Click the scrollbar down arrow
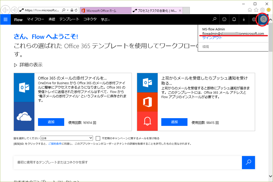The image size is (273, 182). point(271,176)
